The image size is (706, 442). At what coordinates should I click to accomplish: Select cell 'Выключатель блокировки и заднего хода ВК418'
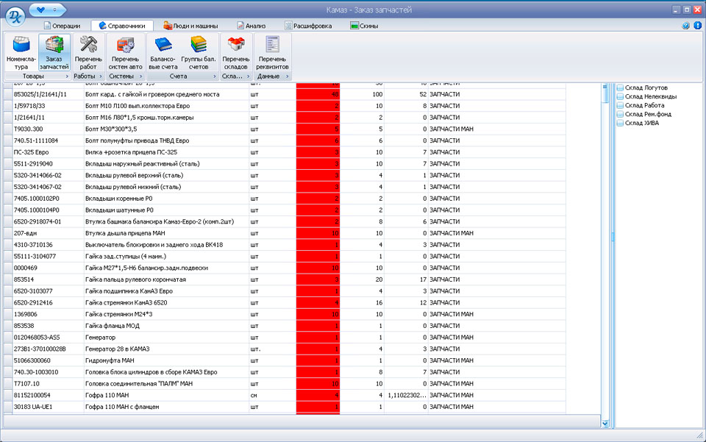click(166, 245)
